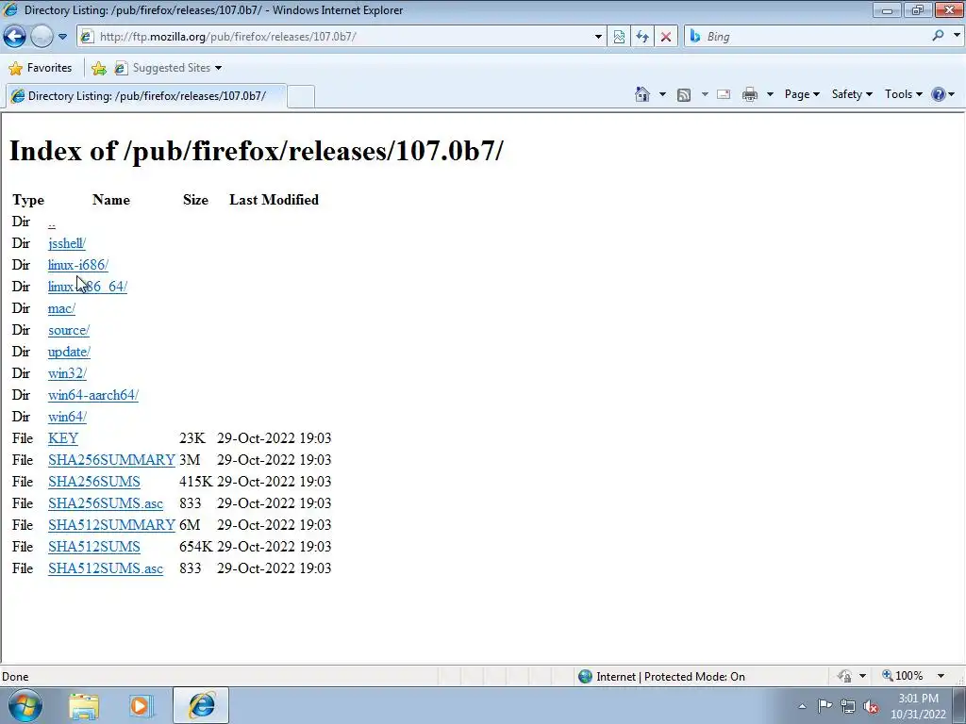The image size is (966, 724).
Task: Open the search provider dropdown arrow
Action: coord(957,36)
